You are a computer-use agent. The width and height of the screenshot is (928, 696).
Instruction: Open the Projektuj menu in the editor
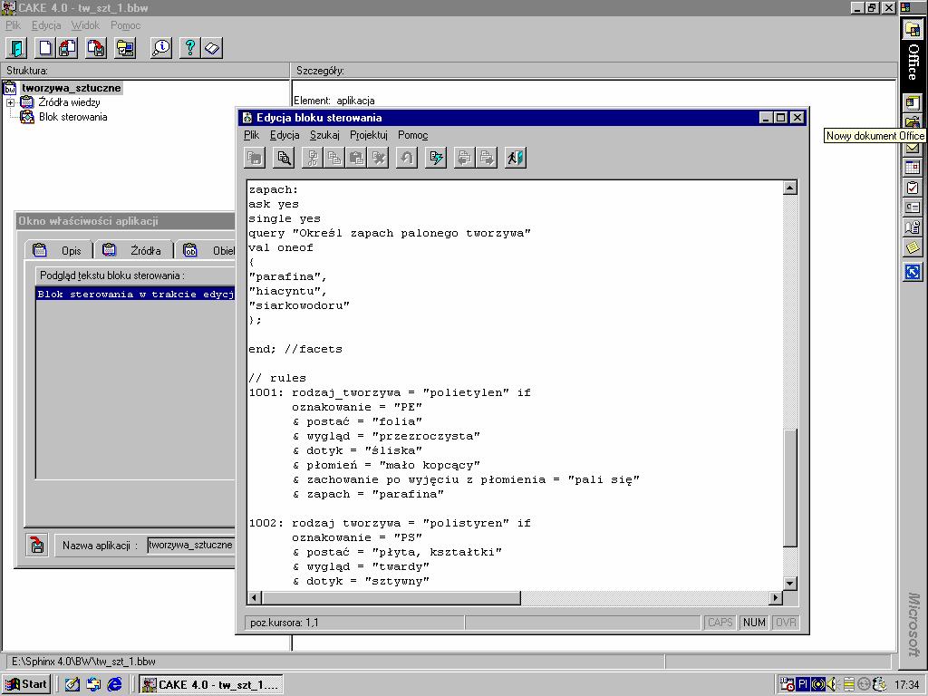pyautogui.click(x=369, y=136)
